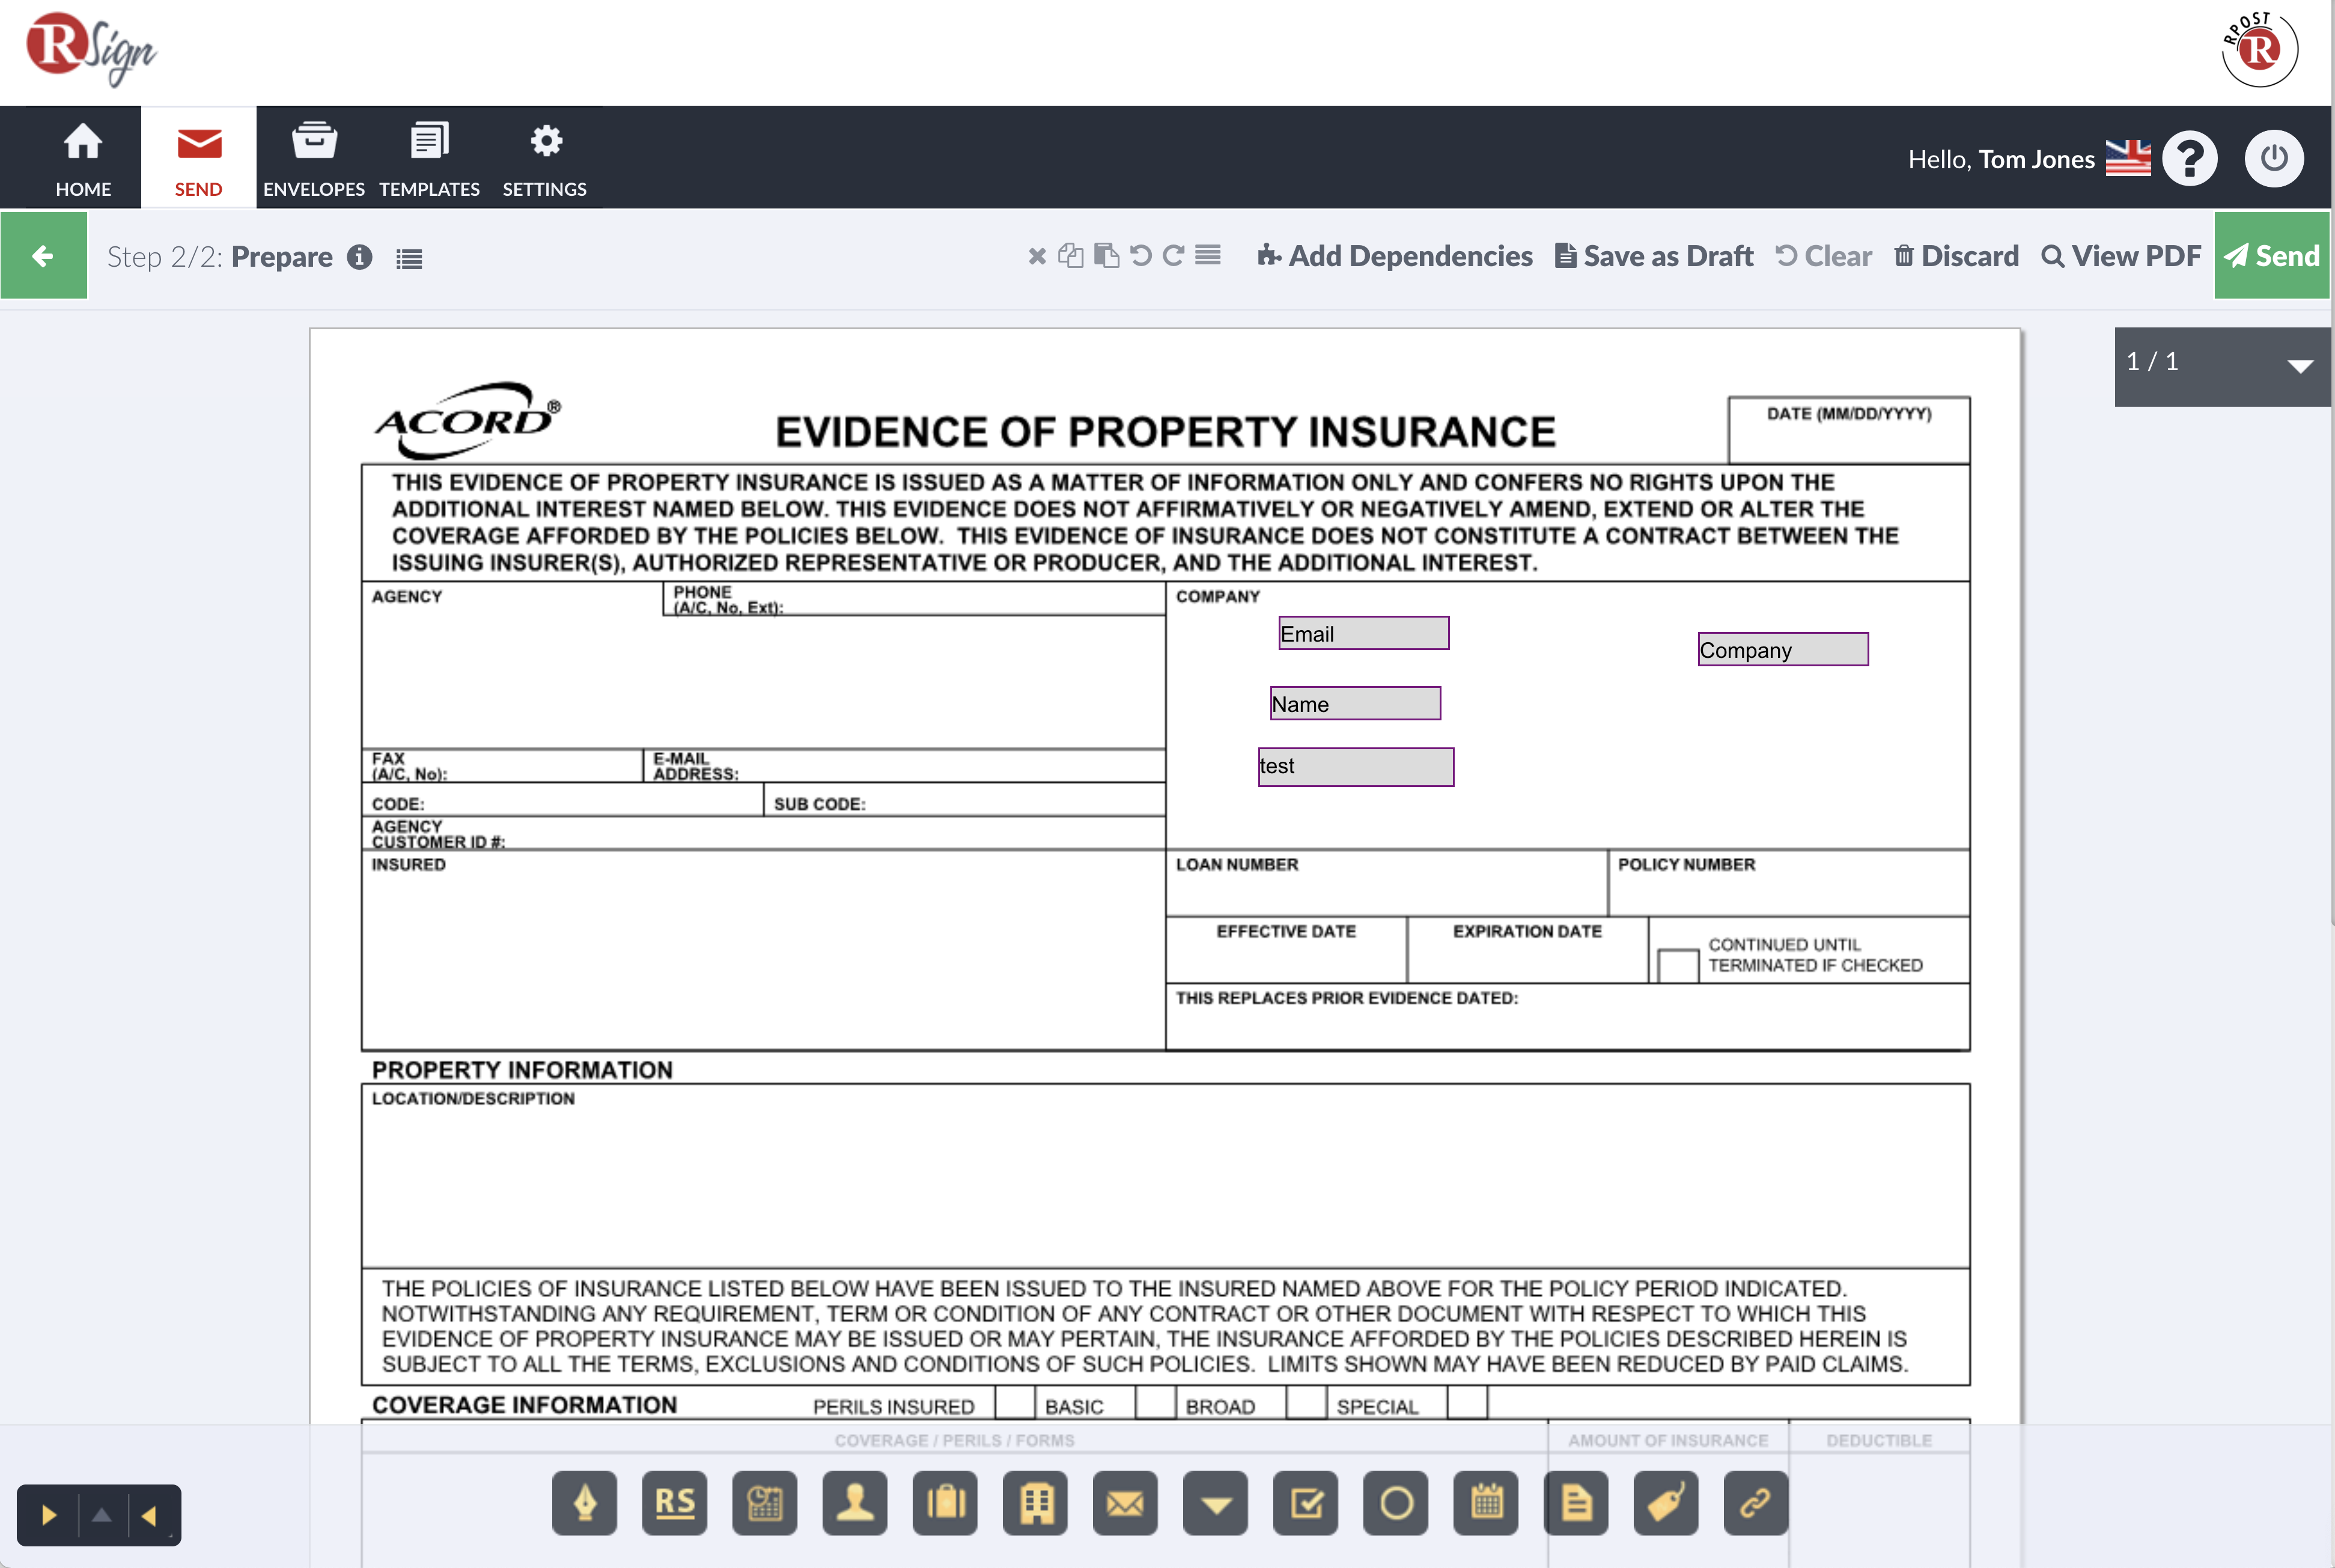Select the RS Initials control
The height and width of the screenshot is (1568, 2335).
(x=674, y=1502)
